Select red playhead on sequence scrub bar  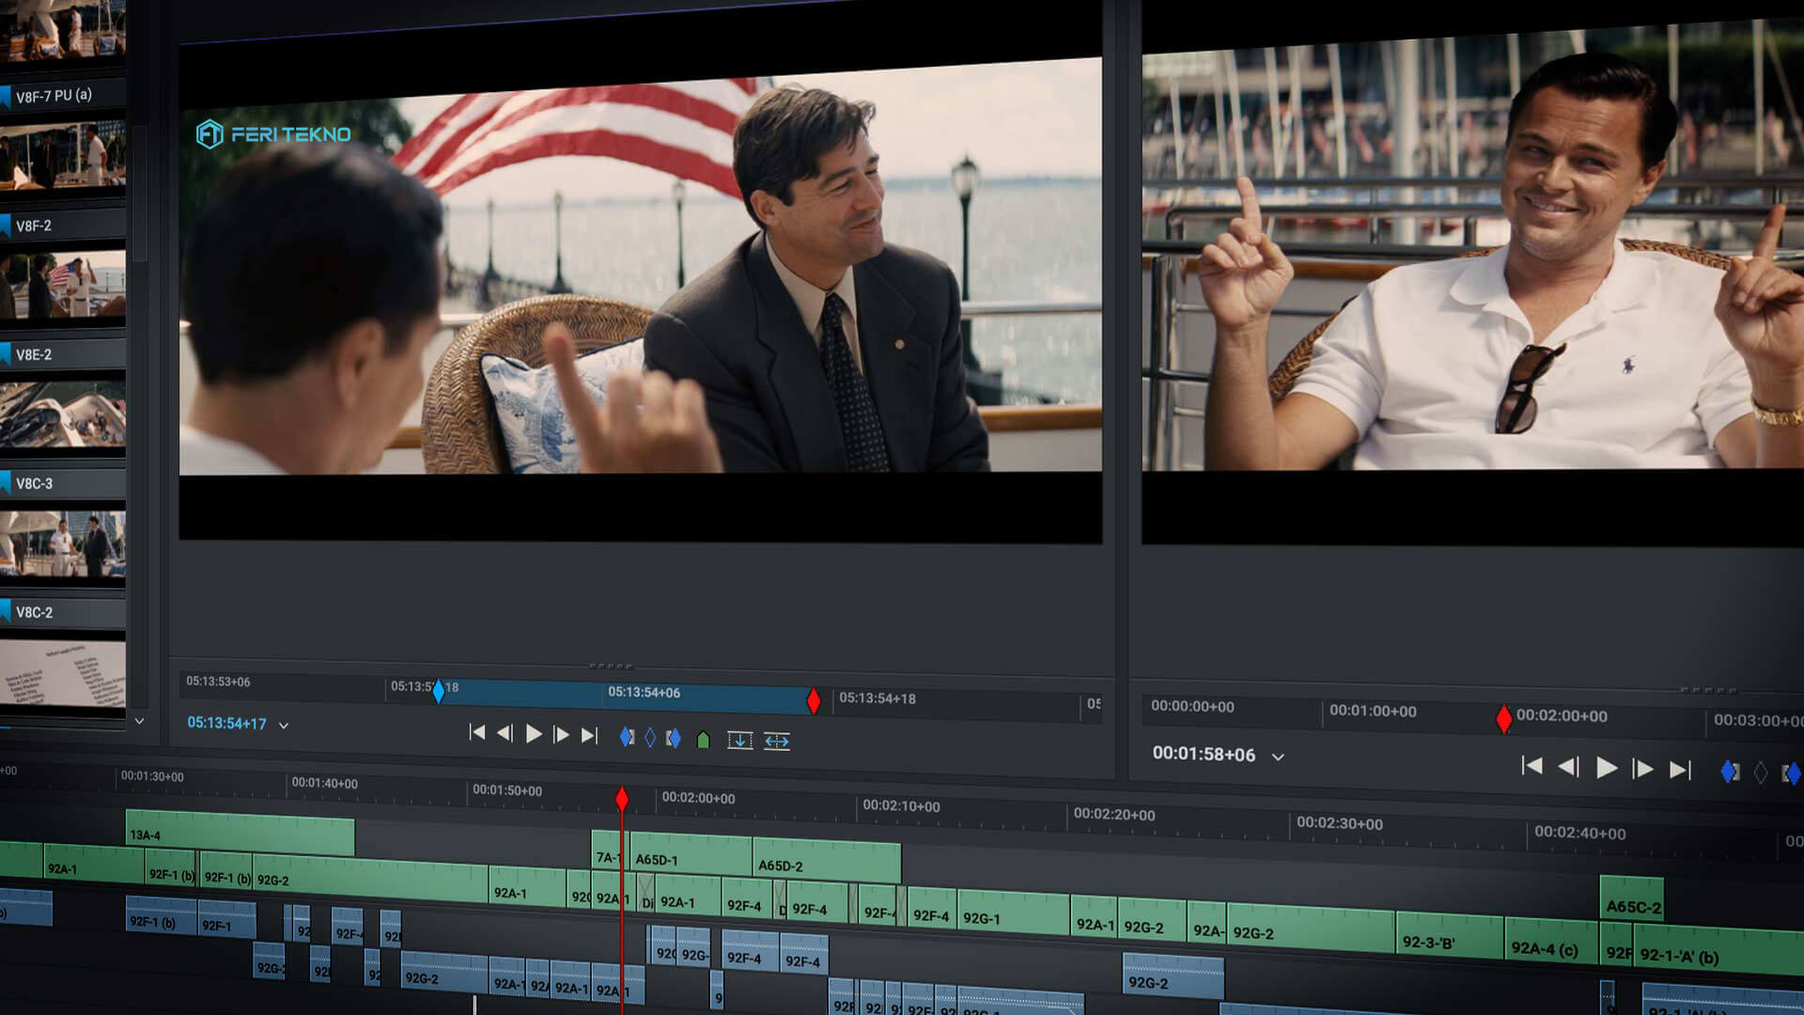(x=1503, y=719)
